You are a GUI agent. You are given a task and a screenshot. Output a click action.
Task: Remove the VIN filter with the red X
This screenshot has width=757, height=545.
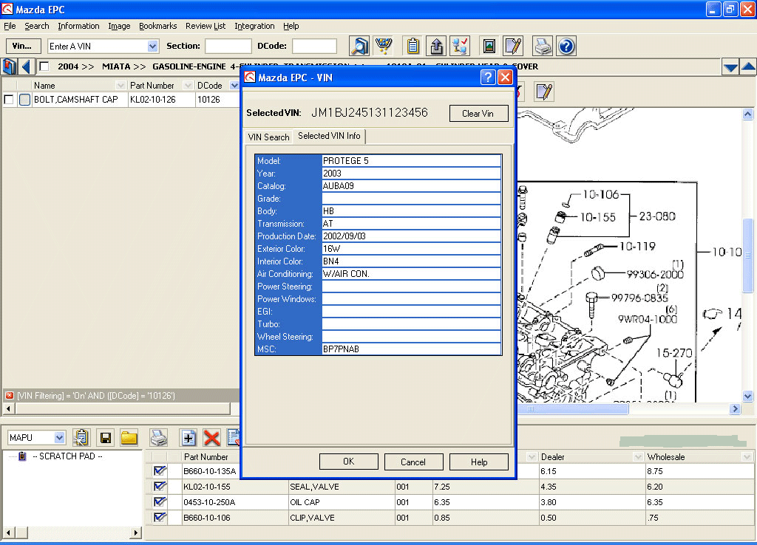[9, 396]
